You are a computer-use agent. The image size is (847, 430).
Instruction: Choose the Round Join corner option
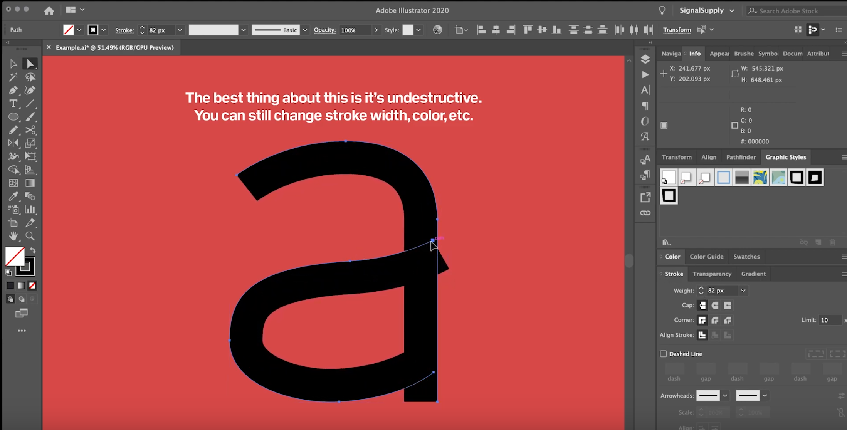pos(715,320)
